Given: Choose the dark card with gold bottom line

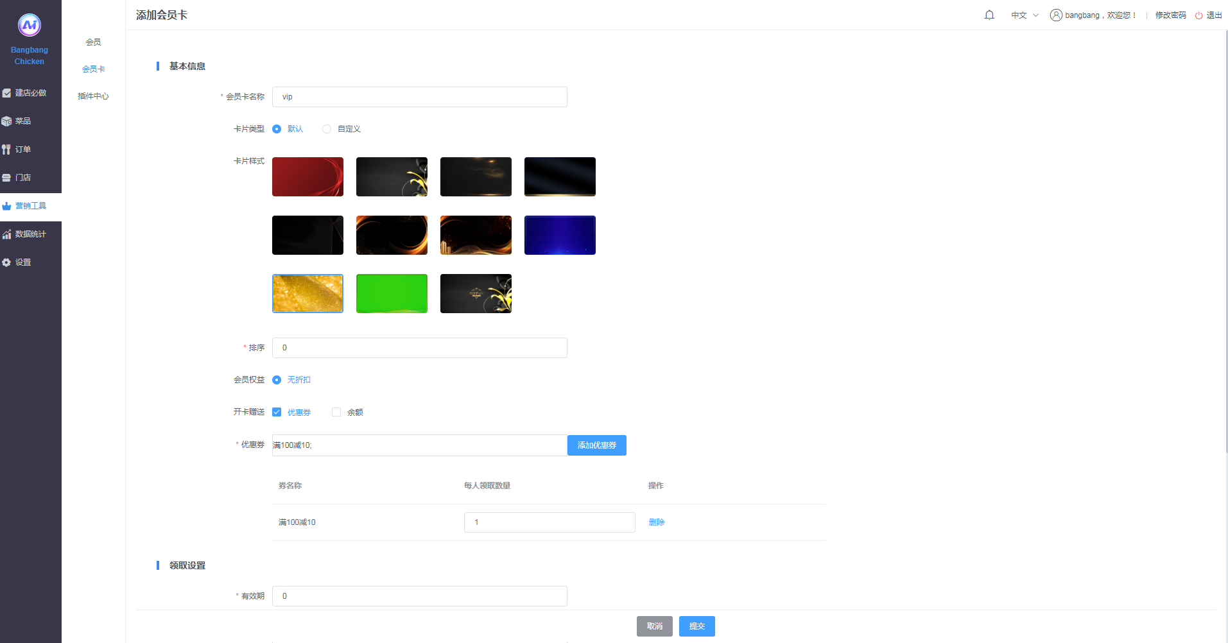Looking at the screenshot, I should click(x=560, y=176).
